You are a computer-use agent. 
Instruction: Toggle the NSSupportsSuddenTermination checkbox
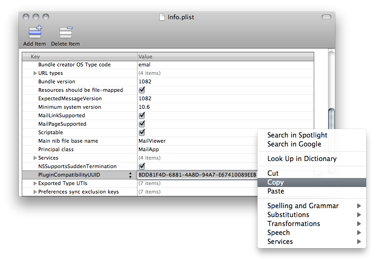tap(142, 166)
